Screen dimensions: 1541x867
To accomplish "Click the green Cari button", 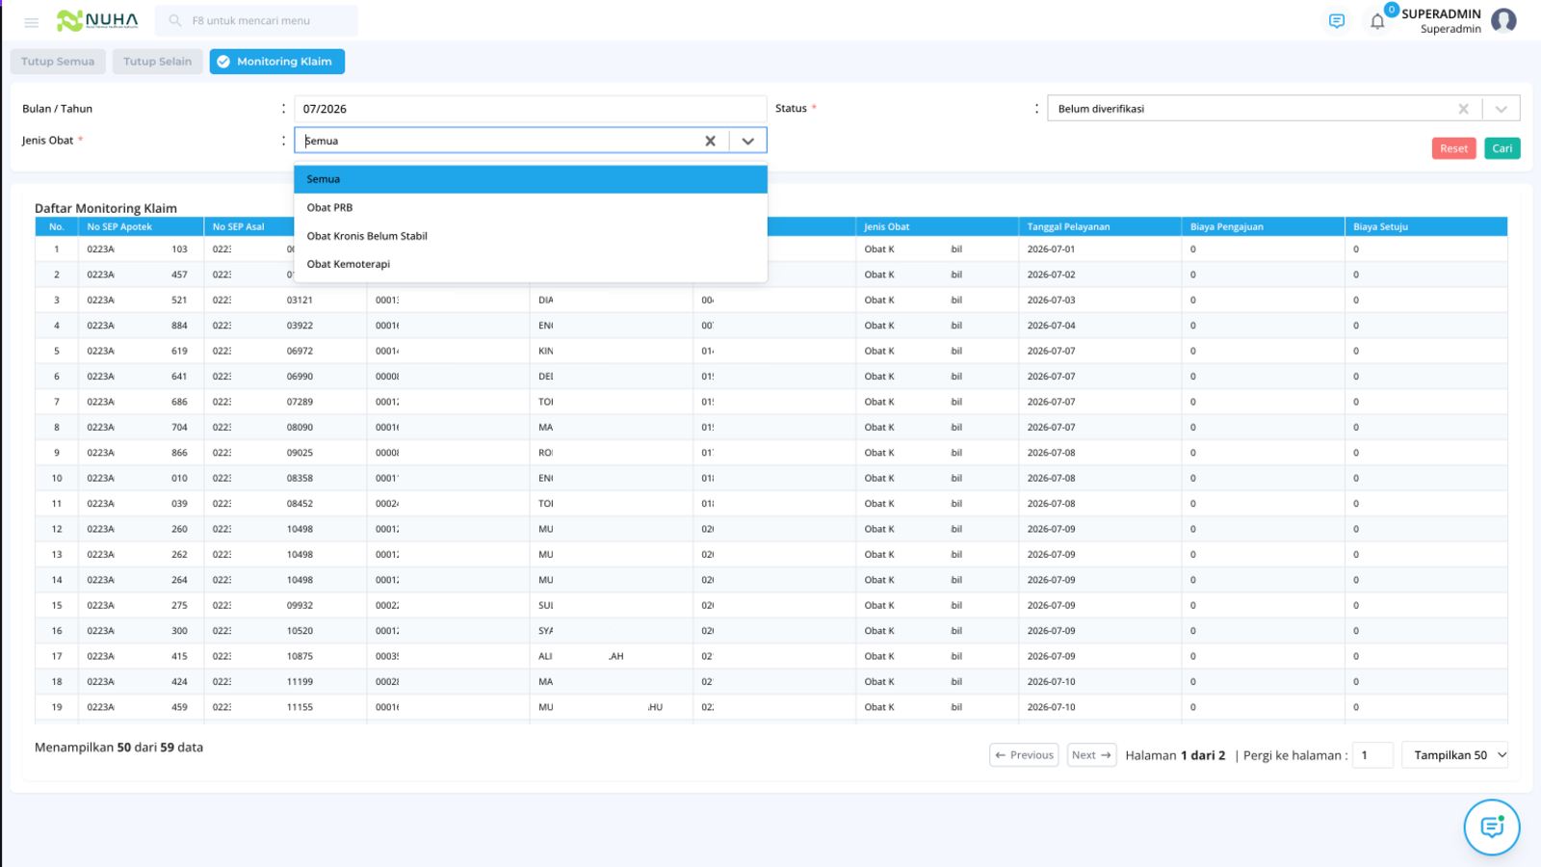I will click(1502, 148).
